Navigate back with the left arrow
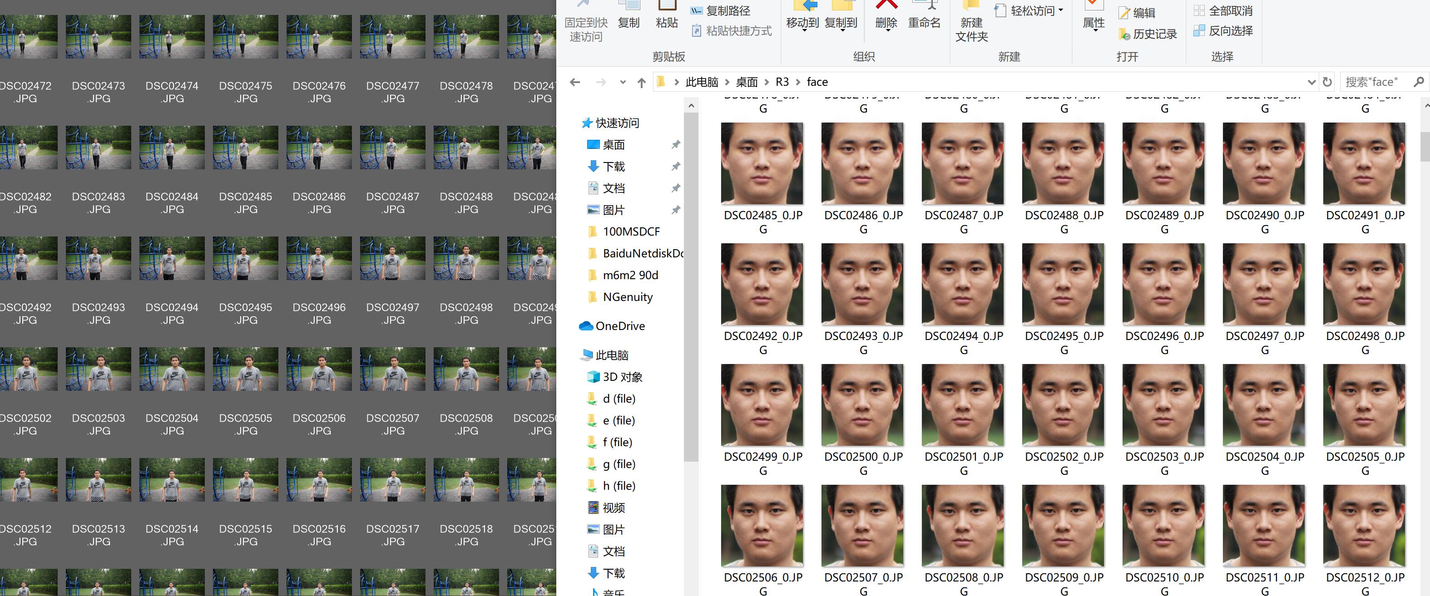1430x596 pixels. point(575,82)
